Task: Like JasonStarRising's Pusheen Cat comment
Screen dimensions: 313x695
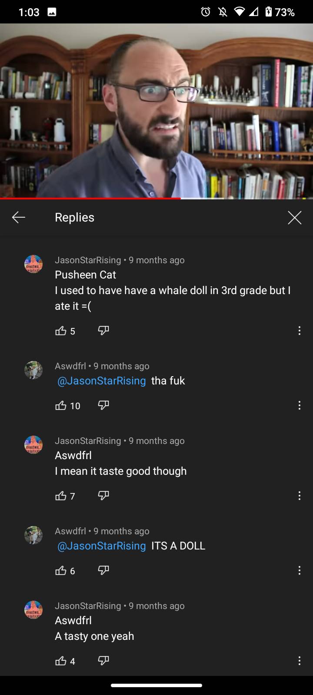Action: [61, 331]
